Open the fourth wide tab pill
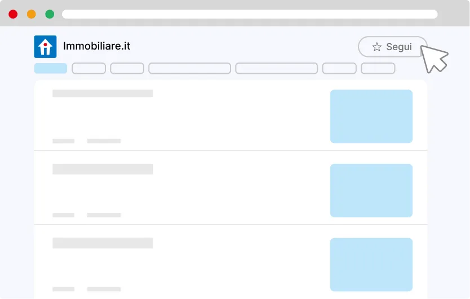Viewport: 470px width, 299px height. point(189,68)
